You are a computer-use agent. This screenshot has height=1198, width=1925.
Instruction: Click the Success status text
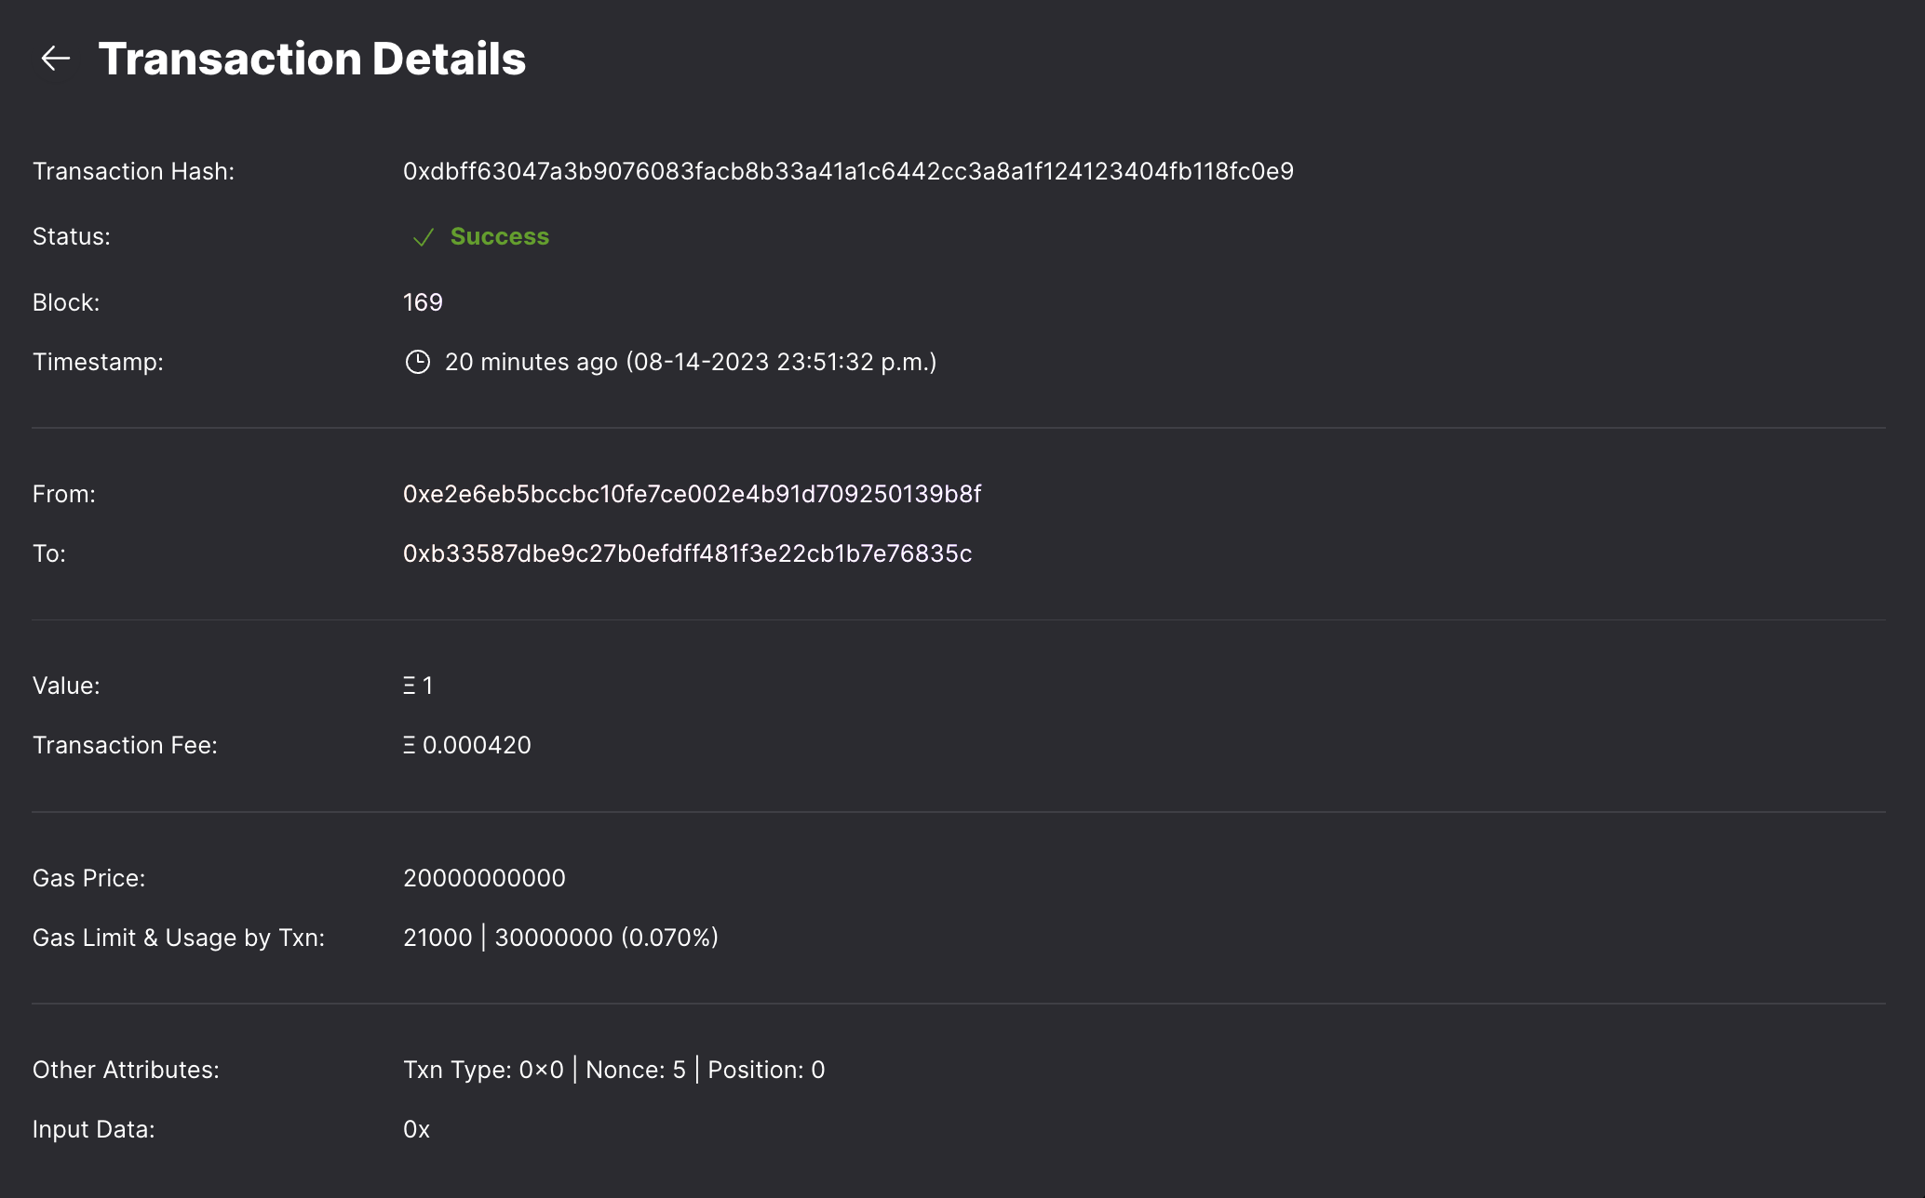click(x=500, y=236)
